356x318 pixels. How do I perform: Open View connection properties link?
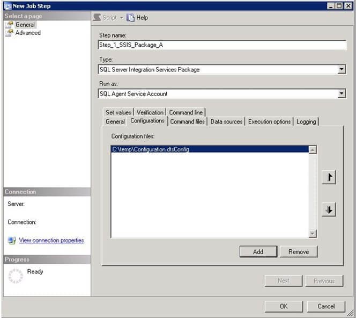[51, 241]
